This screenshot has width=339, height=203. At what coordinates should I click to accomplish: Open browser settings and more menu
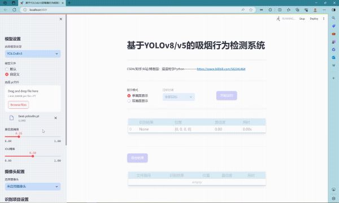[x=324, y=10]
